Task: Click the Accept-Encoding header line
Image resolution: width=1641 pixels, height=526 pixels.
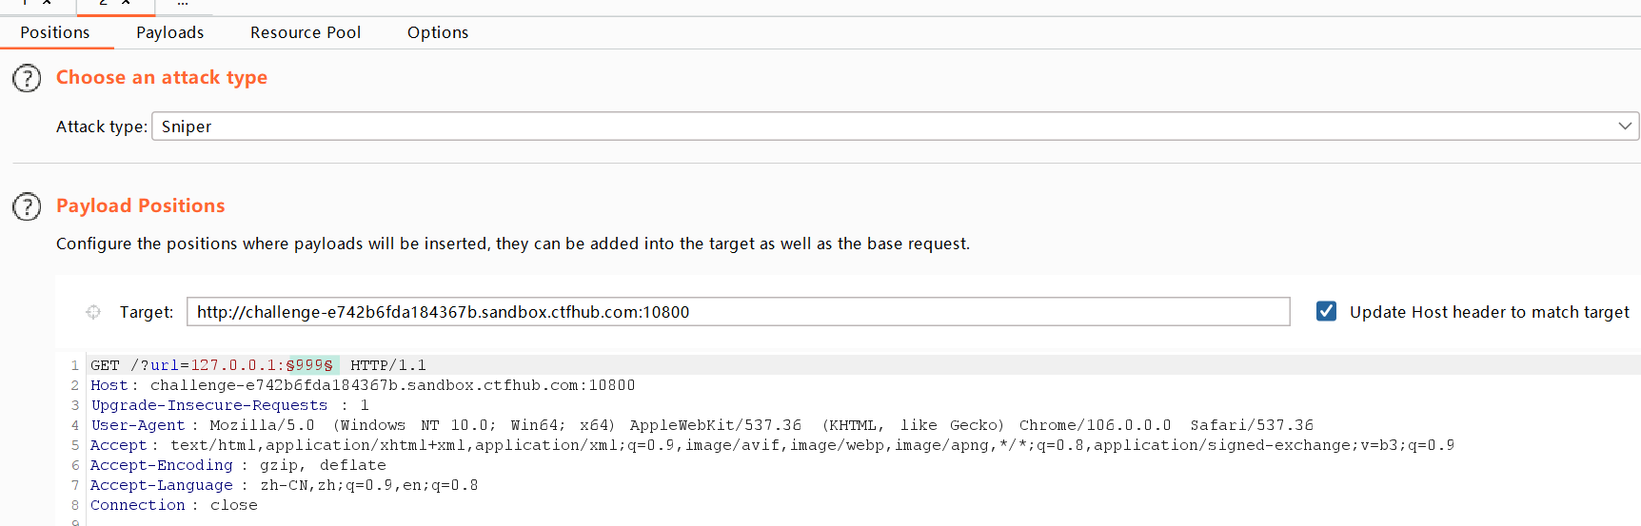Action: (238, 465)
